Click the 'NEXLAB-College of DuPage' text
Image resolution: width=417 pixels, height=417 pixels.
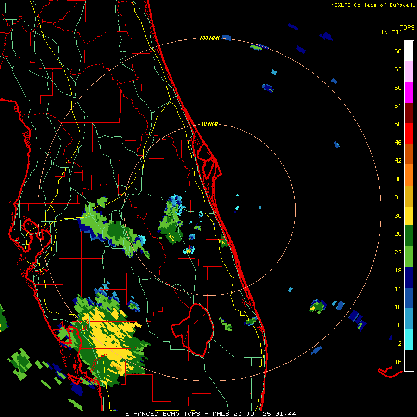(370, 5)
